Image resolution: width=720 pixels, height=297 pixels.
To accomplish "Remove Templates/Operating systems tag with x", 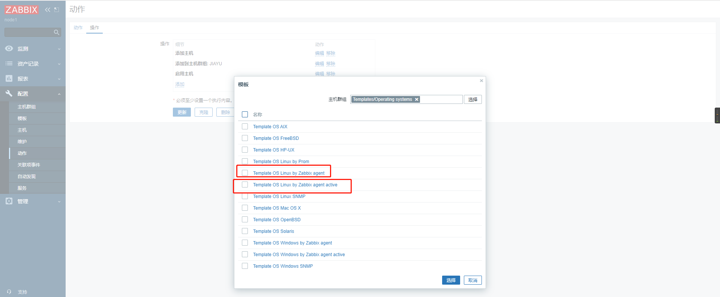I will click(417, 99).
